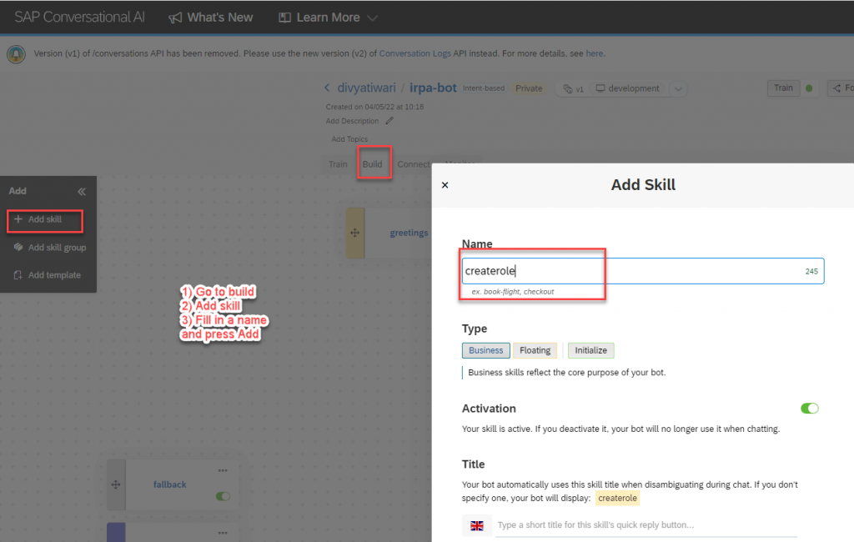Switch to the Connect tab

pyautogui.click(x=414, y=164)
